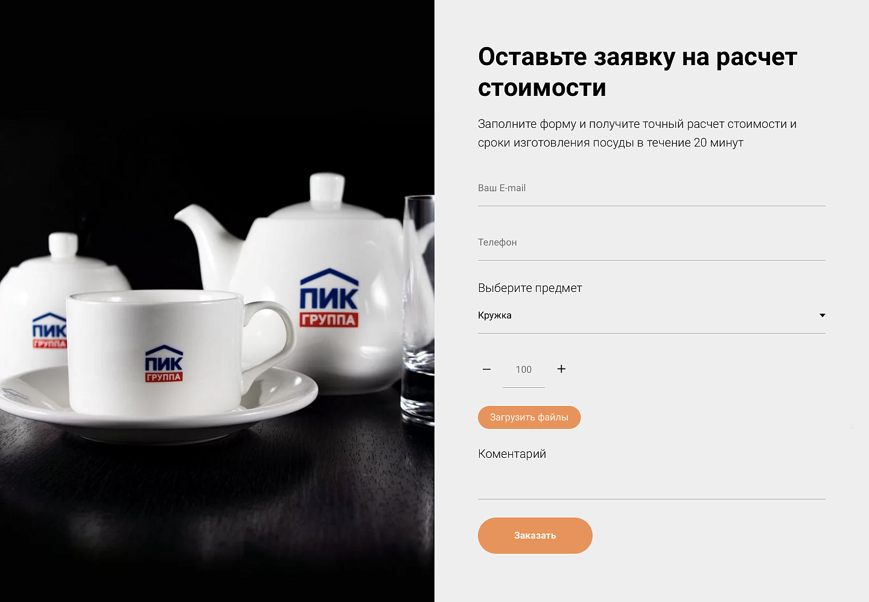Click the minus icon to decrease quantity
Screen dimensions: 869x602
486,369
